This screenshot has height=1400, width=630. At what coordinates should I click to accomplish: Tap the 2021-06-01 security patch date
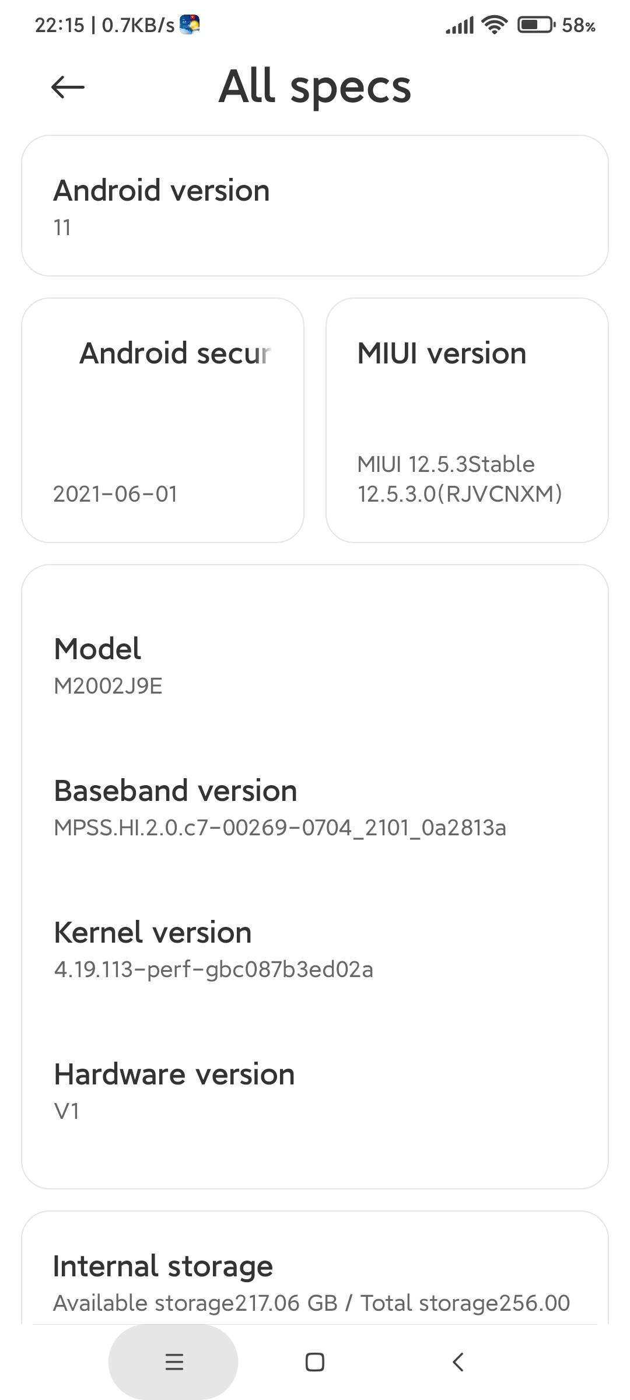[x=115, y=494]
